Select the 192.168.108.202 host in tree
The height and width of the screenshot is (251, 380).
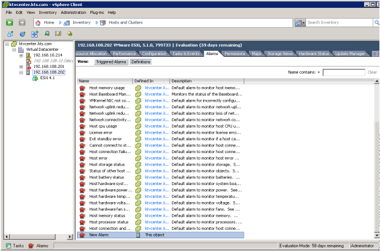pos(49,73)
